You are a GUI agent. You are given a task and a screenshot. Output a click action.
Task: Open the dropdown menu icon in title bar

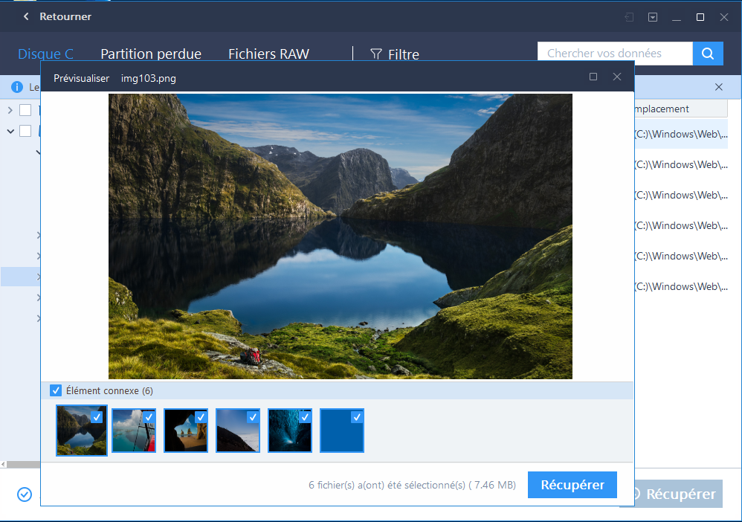(x=653, y=17)
